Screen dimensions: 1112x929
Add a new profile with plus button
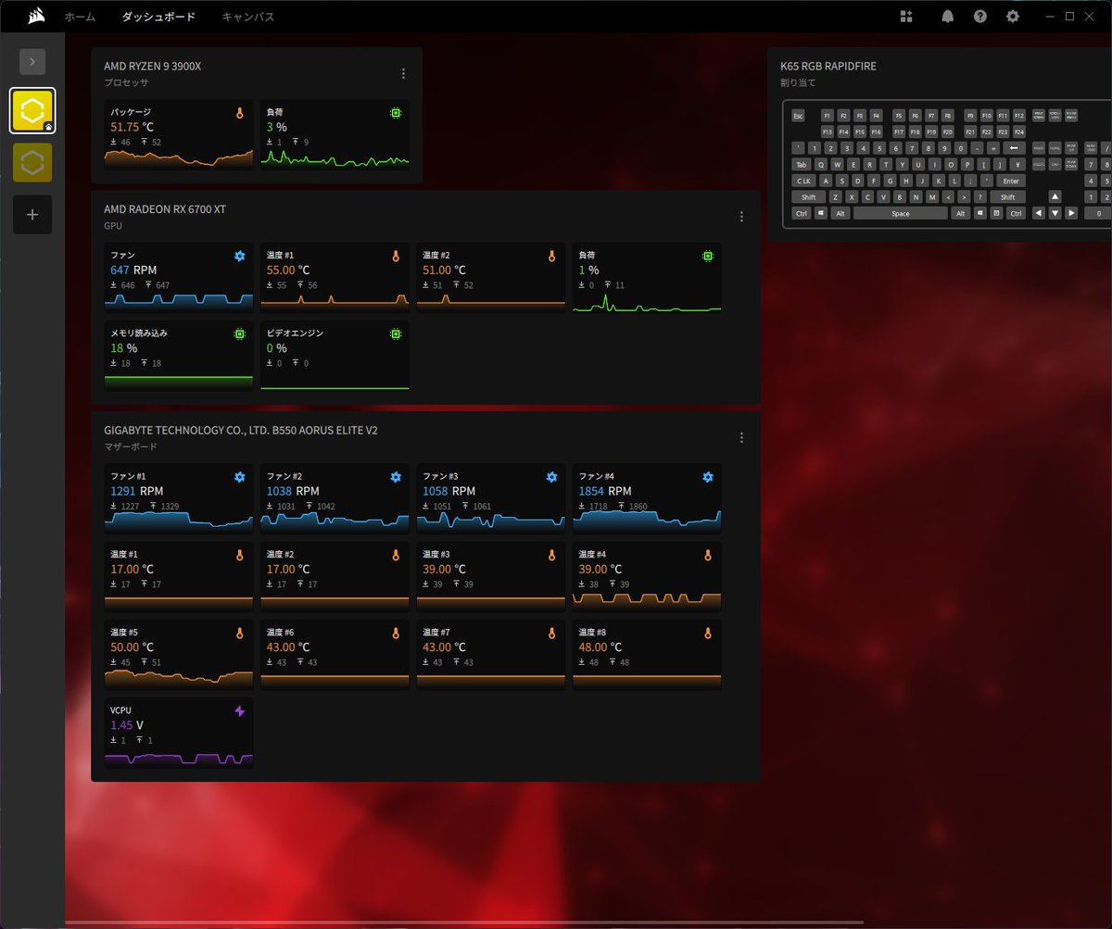pos(32,215)
